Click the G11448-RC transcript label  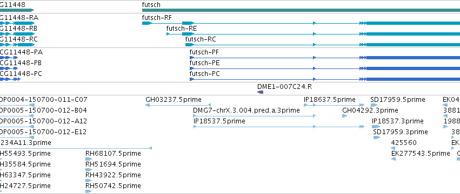coord(19,39)
